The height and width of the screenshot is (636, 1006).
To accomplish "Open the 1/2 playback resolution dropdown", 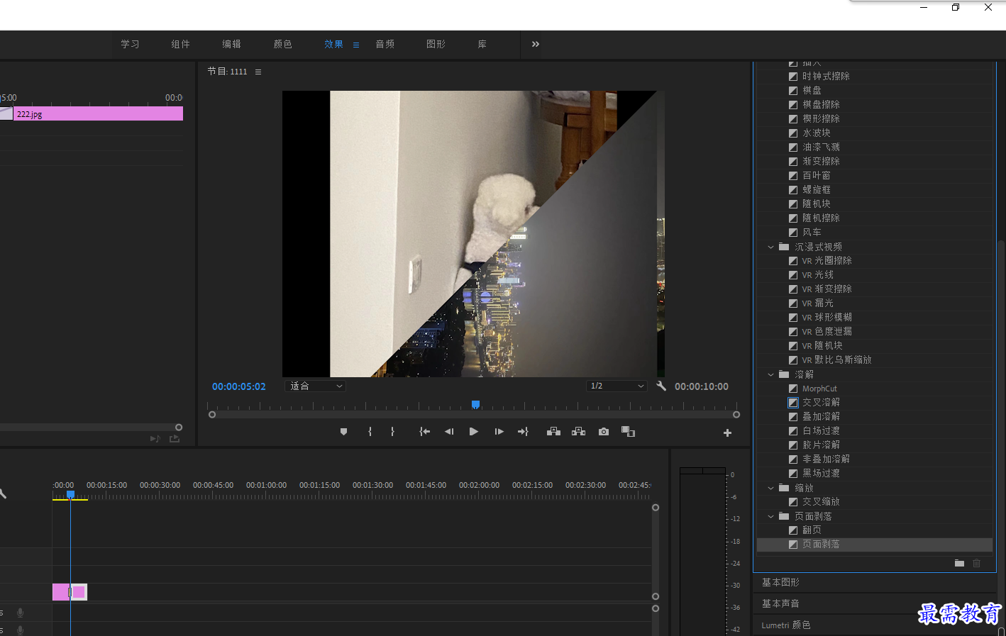I will [617, 386].
